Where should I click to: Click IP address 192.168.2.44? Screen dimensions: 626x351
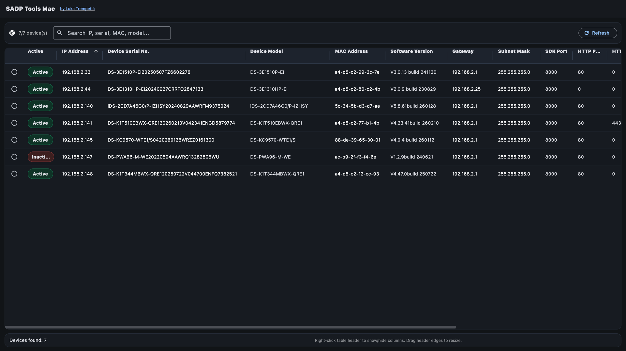tap(76, 89)
